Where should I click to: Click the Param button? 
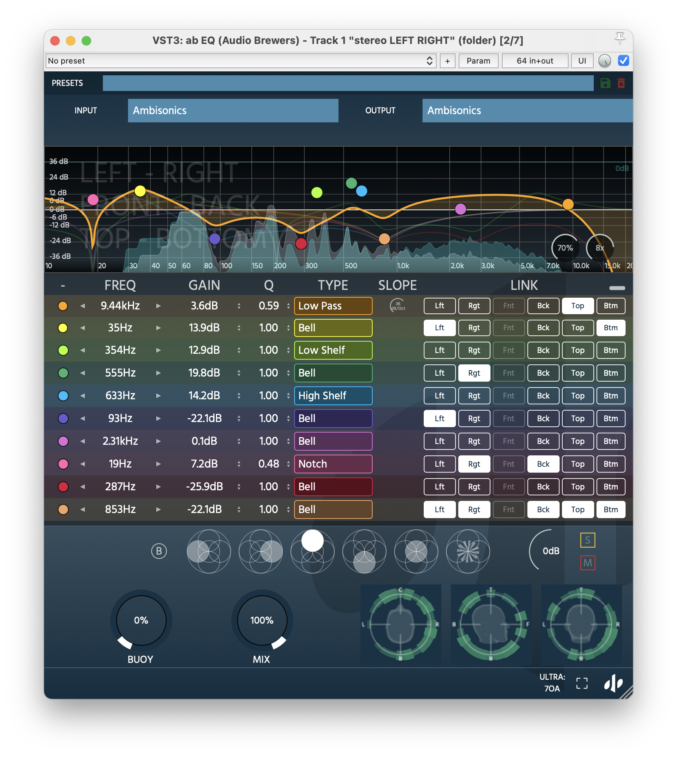tap(478, 61)
